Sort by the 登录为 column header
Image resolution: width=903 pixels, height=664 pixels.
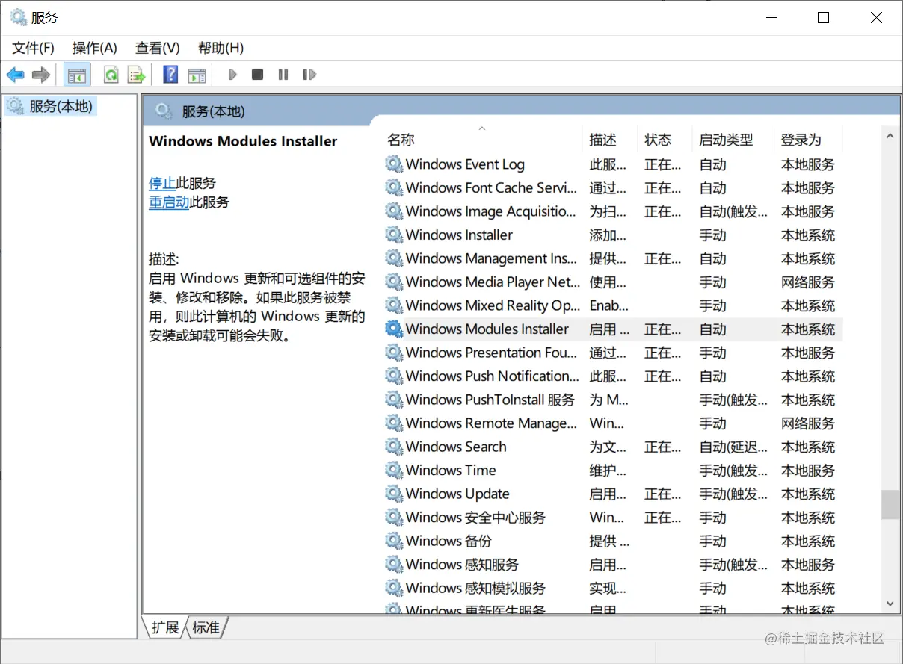click(808, 140)
